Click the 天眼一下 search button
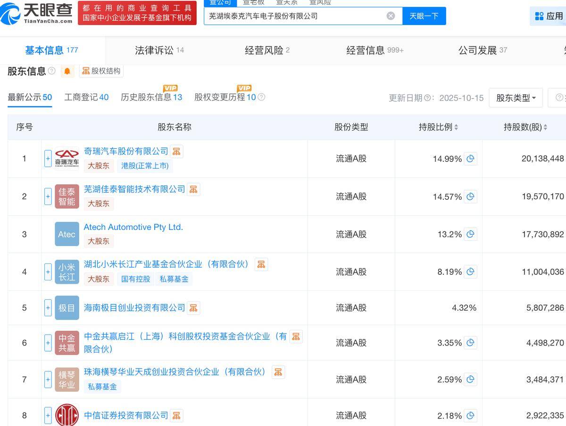This screenshot has height=426, width=566. click(424, 16)
